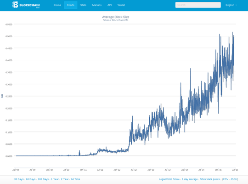Viewport: 248px width, 184px height.
Task: Show the 30 Days chart range
Action: coord(19,179)
